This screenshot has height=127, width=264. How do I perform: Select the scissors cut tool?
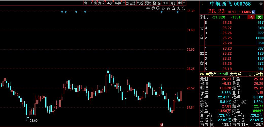(168, 8)
